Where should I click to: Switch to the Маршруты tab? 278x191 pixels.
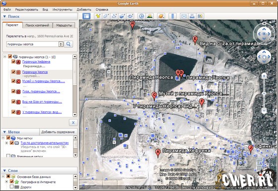click(64, 25)
